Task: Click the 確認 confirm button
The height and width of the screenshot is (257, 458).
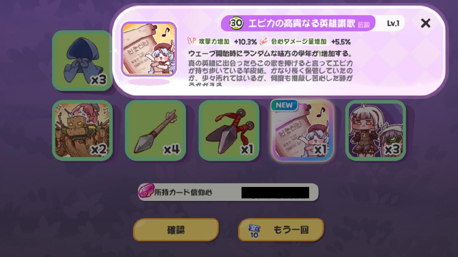Action: coord(176,230)
